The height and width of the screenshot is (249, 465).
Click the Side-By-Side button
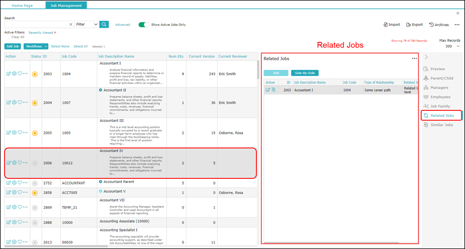(304, 73)
